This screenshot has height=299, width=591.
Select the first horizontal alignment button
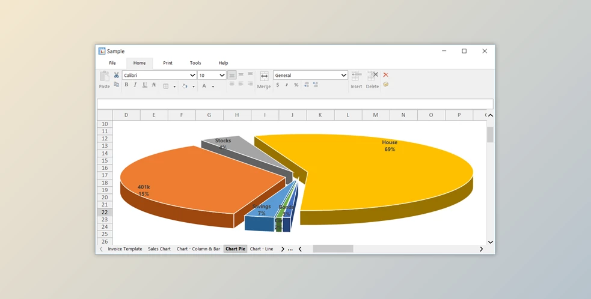(x=232, y=84)
